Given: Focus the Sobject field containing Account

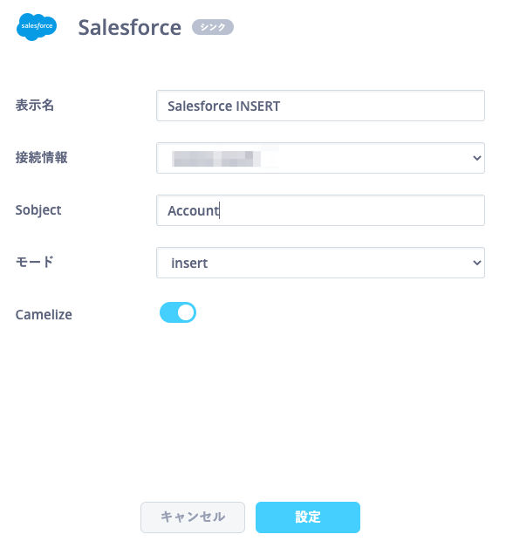Looking at the screenshot, I should coord(320,210).
